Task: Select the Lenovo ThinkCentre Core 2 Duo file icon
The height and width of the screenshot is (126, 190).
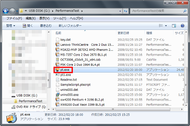Action: click(x=57, y=45)
